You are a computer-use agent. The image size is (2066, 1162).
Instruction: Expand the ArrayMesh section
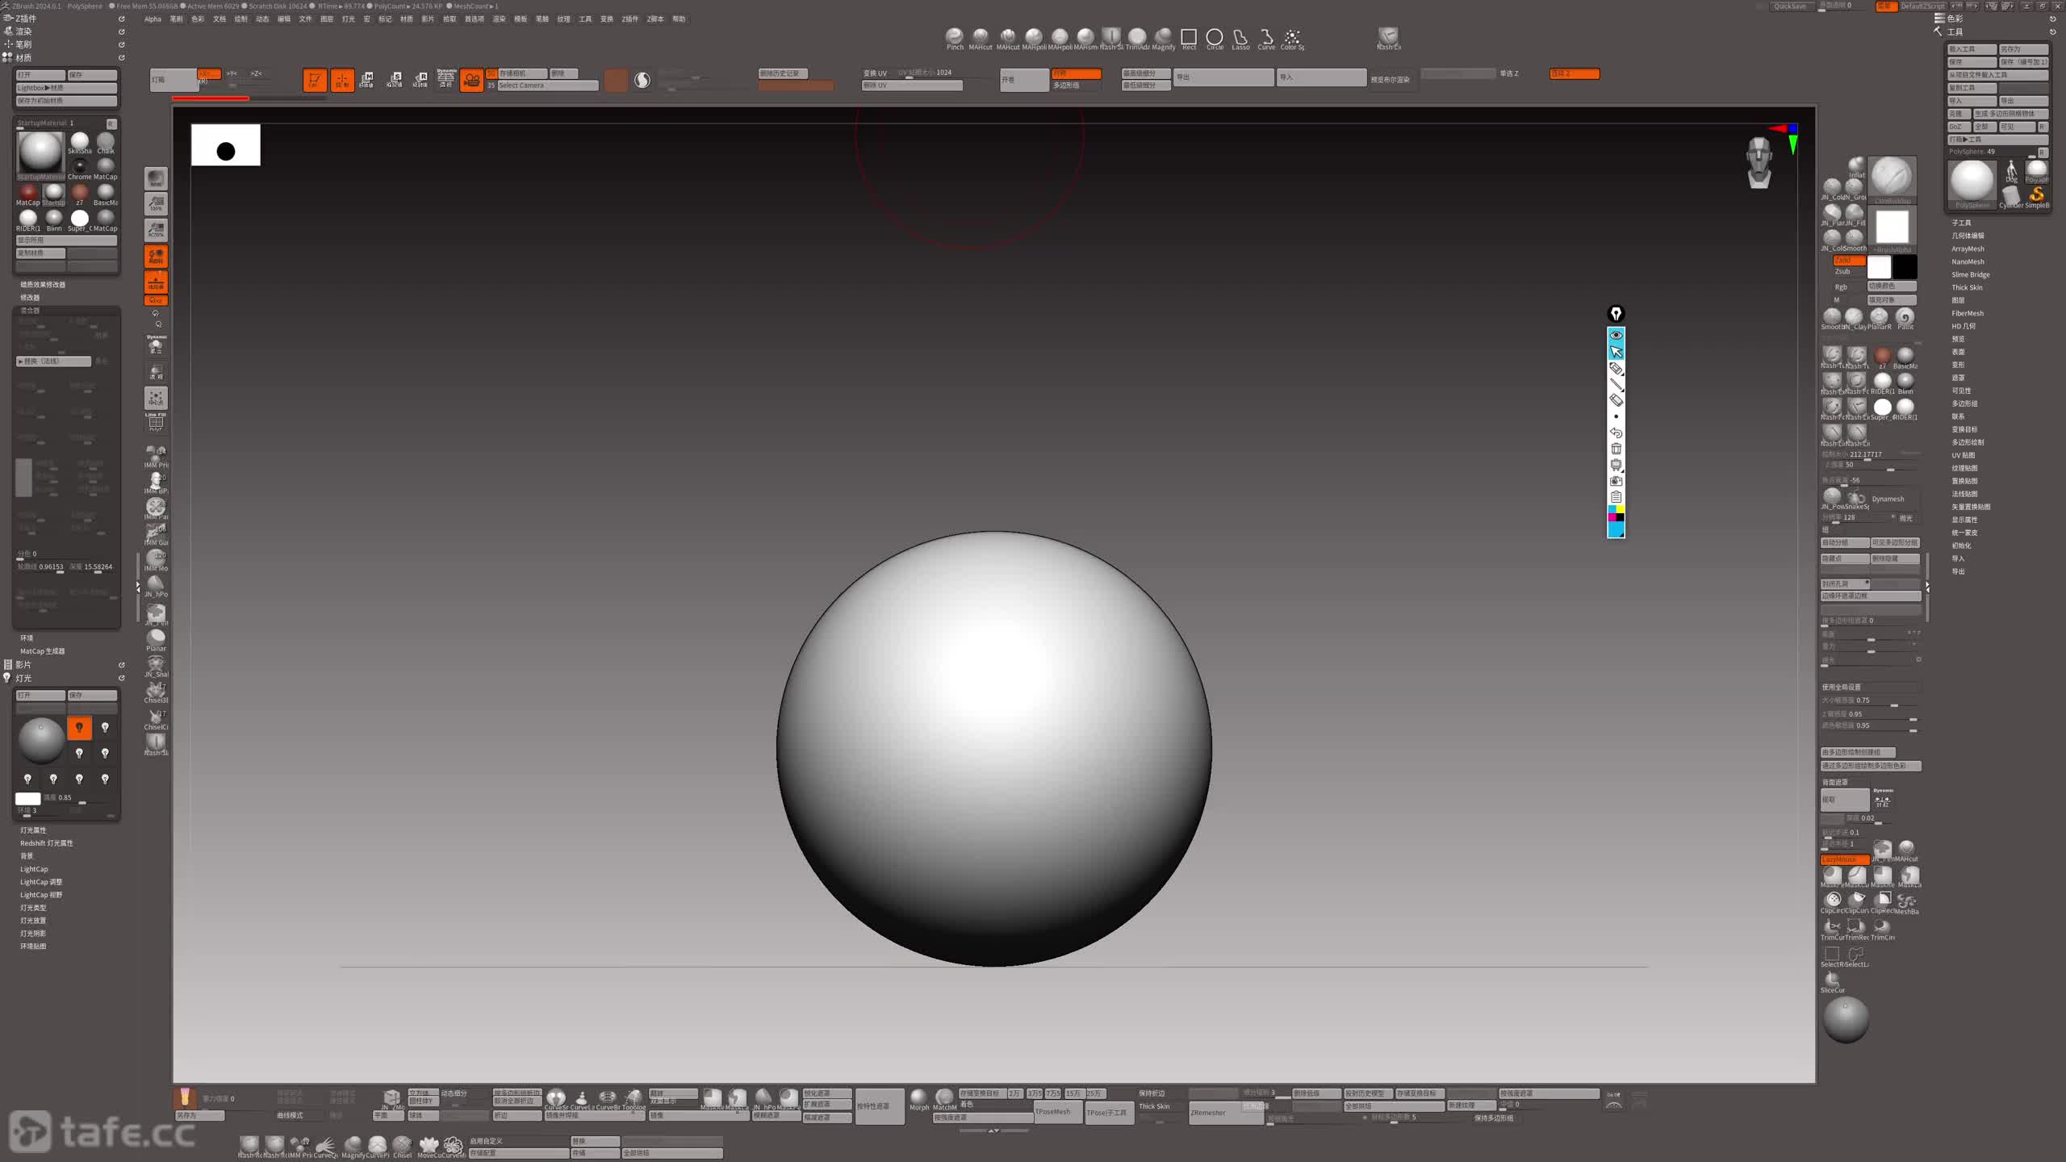click(x=1967, y=249)
